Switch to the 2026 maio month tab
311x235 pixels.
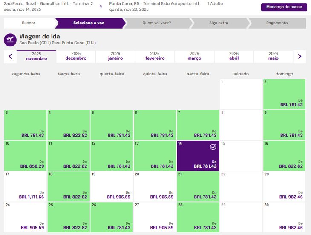coord(274,56)
